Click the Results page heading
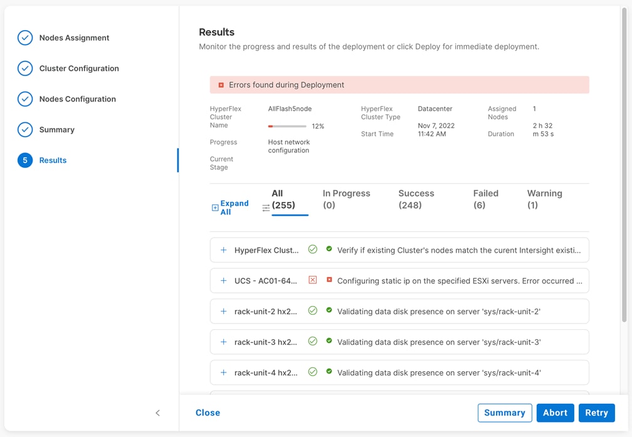The height and width of the screenshot is (437, 632). tap(217, 32)
